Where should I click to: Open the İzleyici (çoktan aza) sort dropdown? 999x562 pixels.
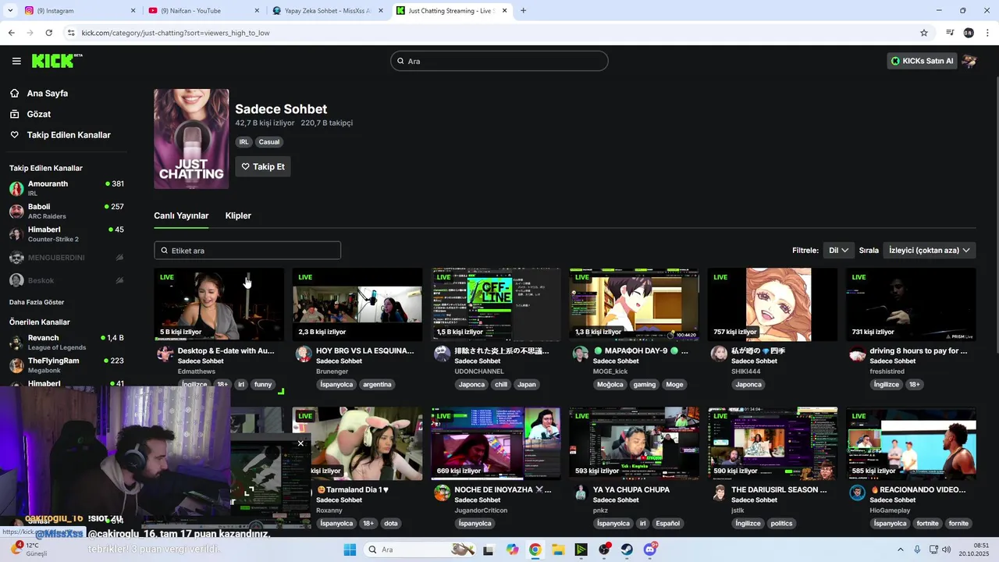930,251
